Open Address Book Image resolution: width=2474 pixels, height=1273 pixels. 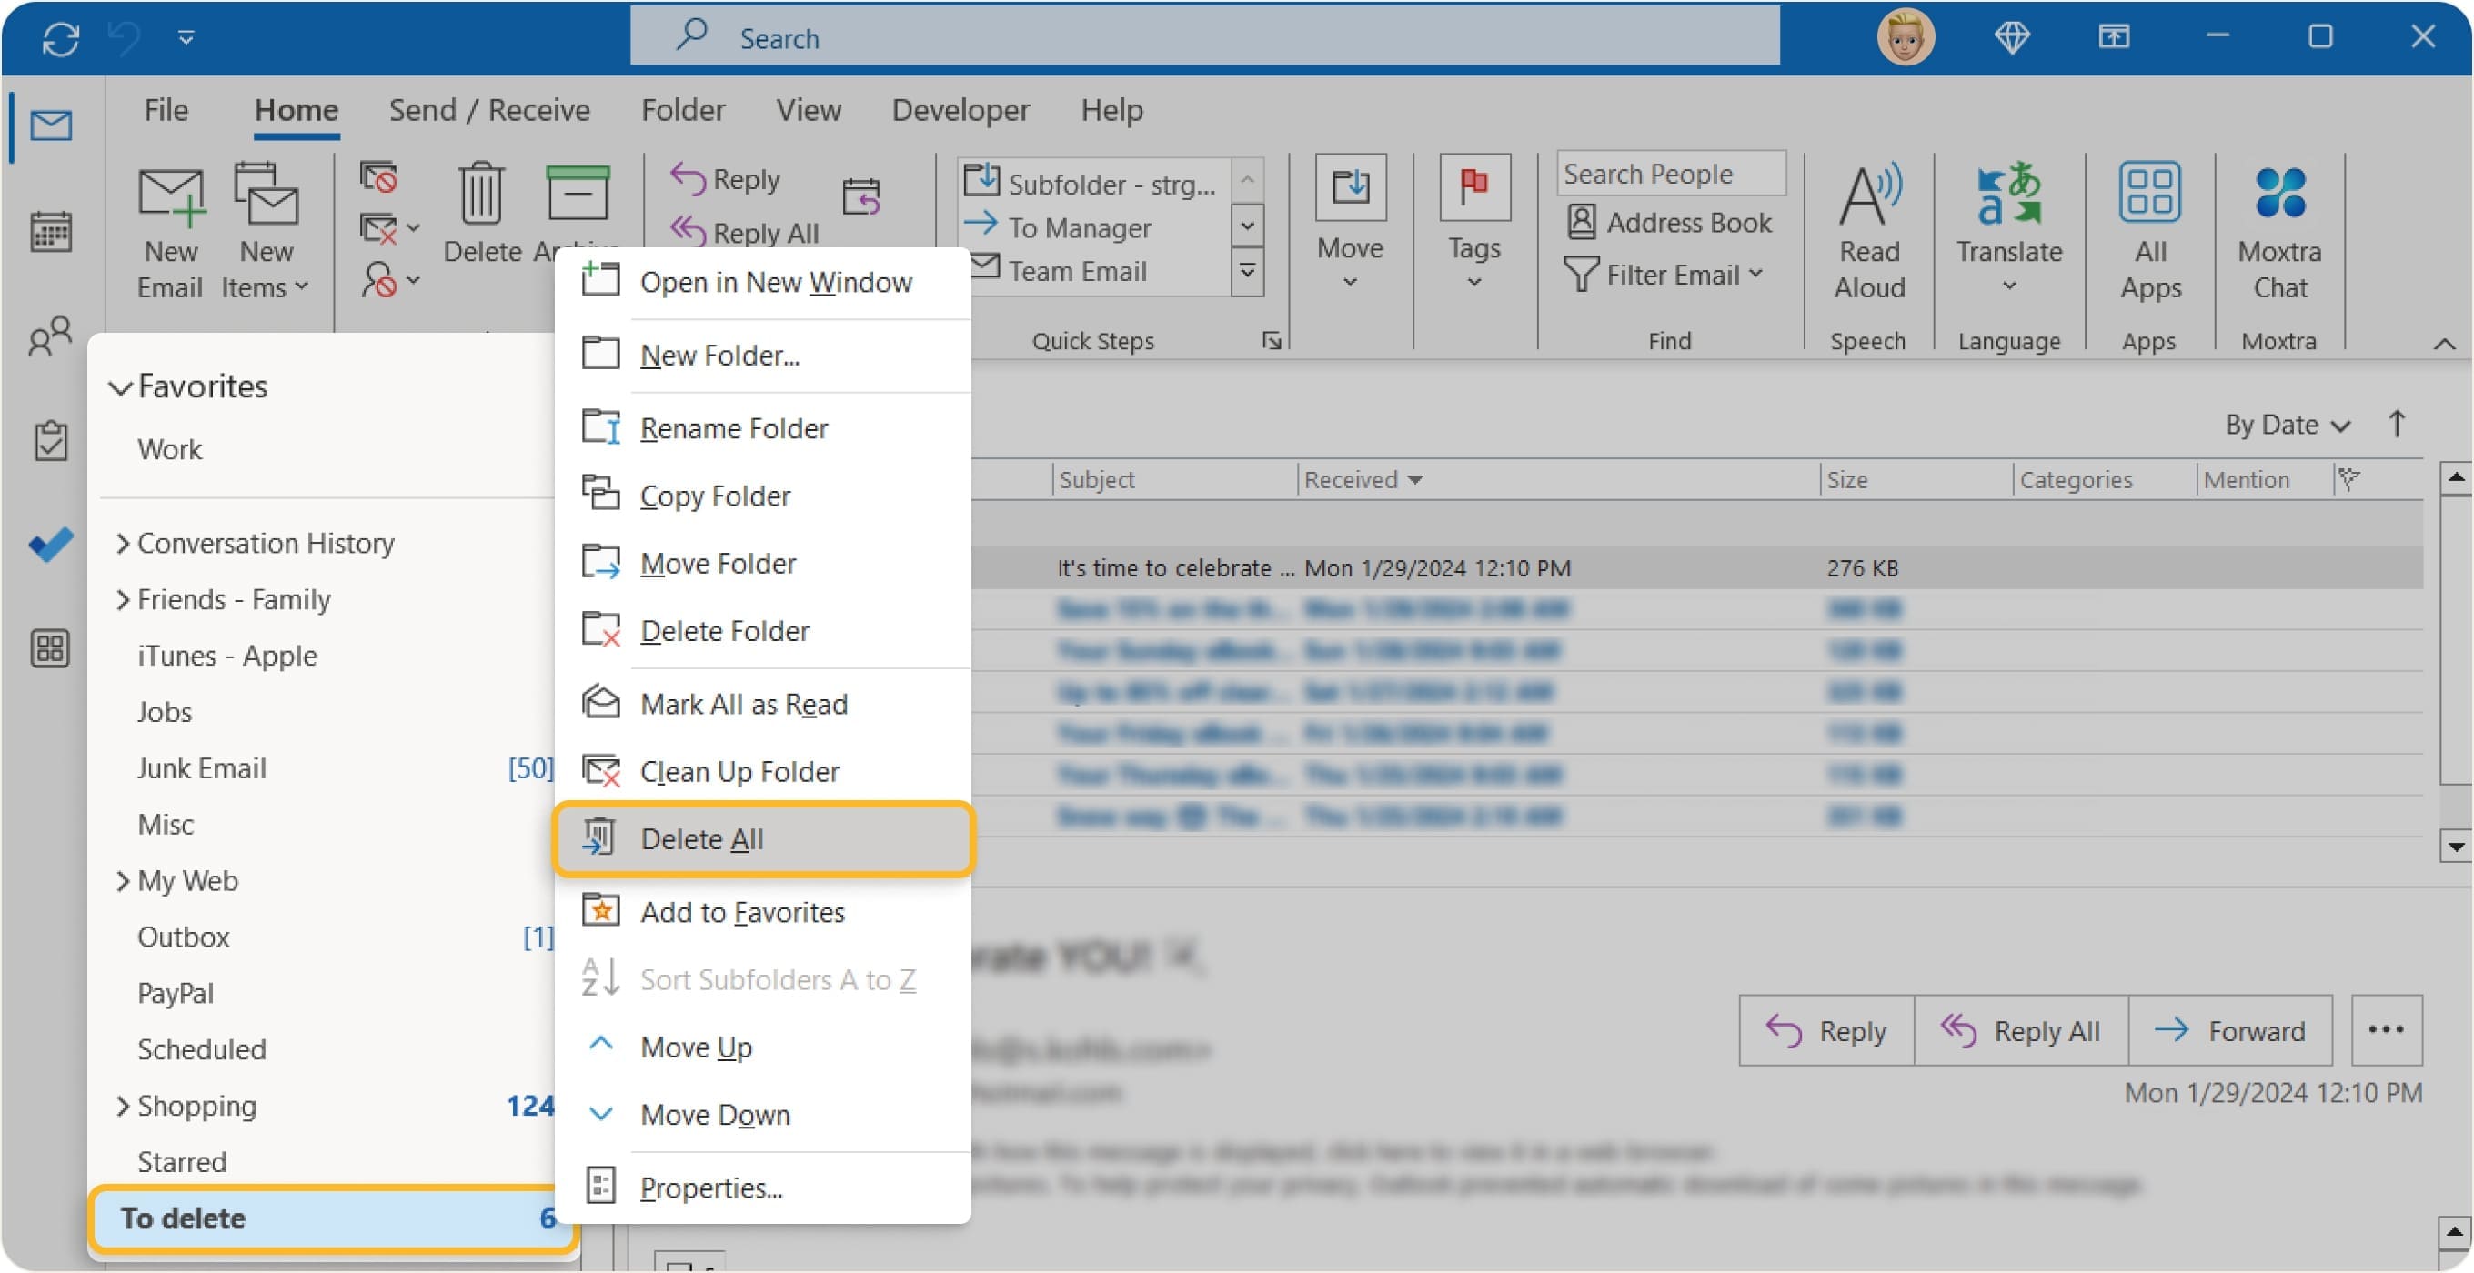pos(1671,223)
